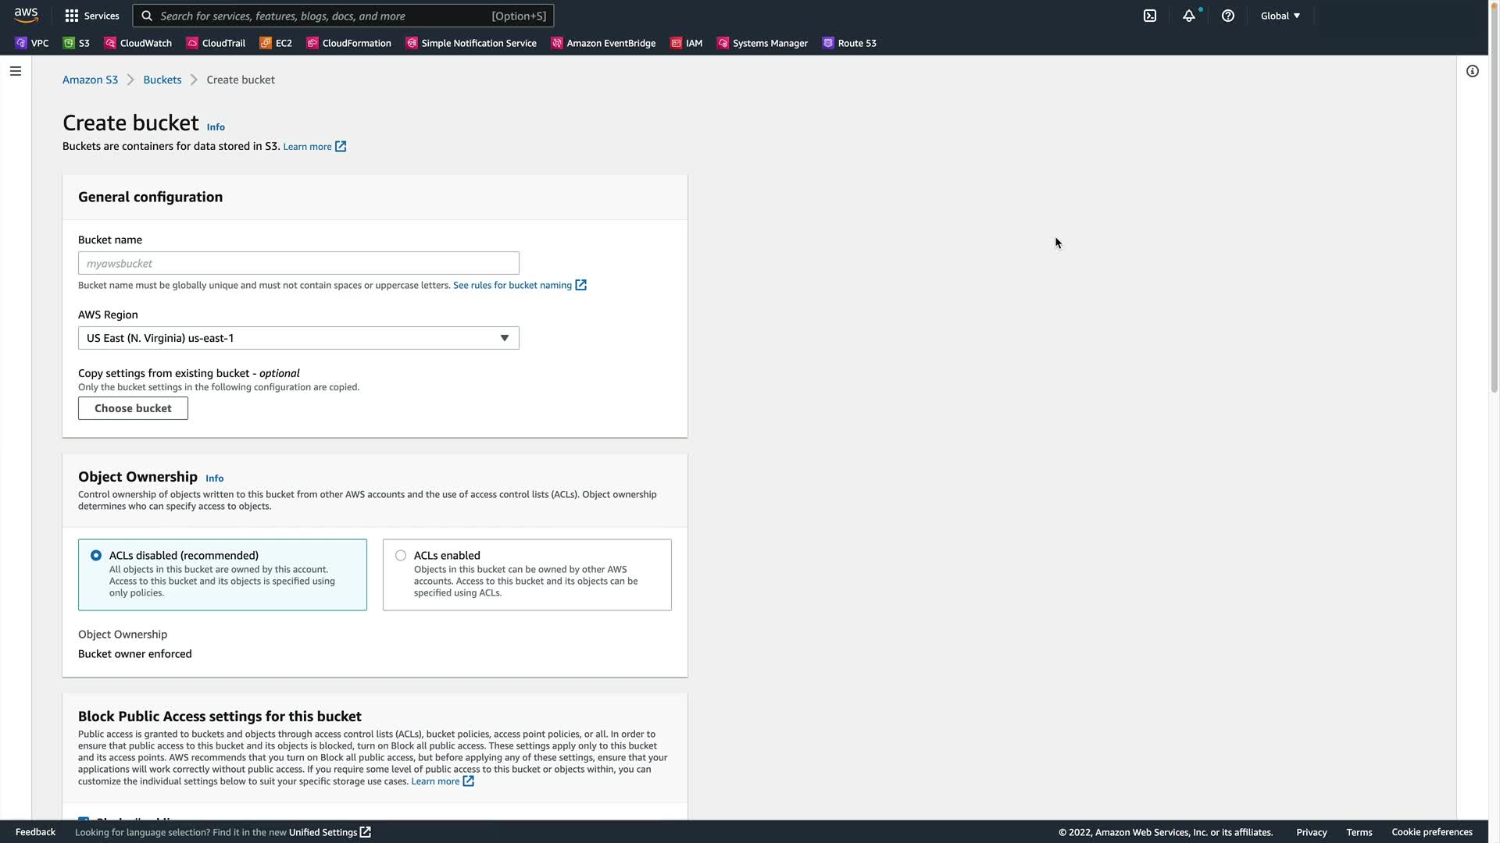
Task: Open the help question mark icon
Action: coord(1228,16)
